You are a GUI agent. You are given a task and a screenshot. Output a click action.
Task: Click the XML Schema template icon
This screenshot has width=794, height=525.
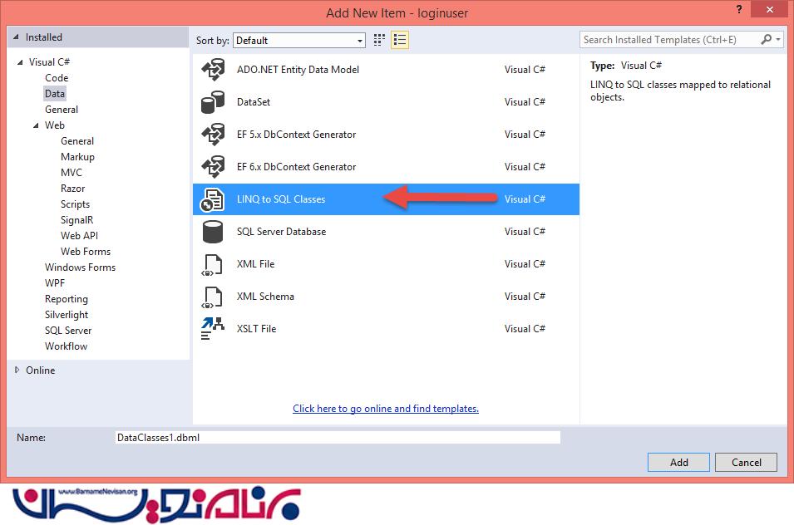[212, 297]
